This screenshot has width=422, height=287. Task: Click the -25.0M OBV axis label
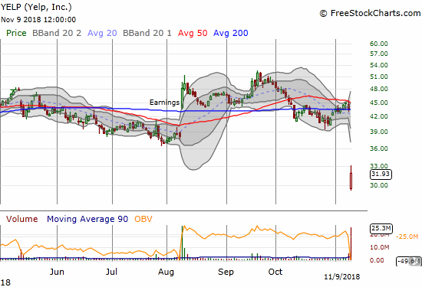407,236
